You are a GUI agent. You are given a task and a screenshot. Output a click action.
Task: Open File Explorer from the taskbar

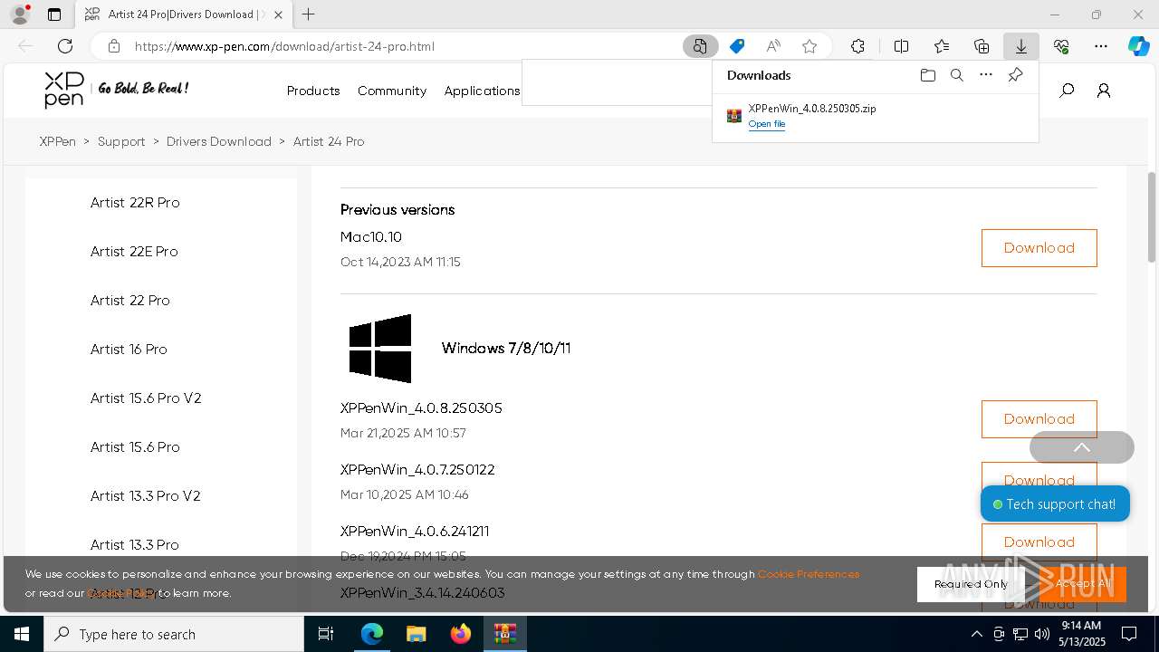(x=416, y=634)
